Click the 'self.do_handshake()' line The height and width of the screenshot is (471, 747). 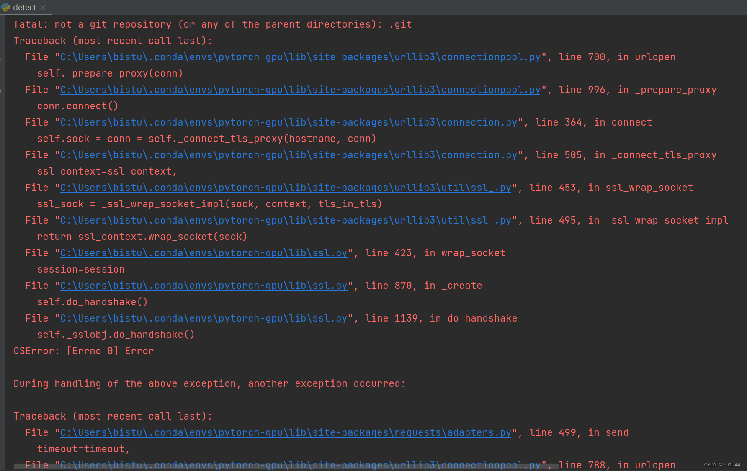[92, 302]
